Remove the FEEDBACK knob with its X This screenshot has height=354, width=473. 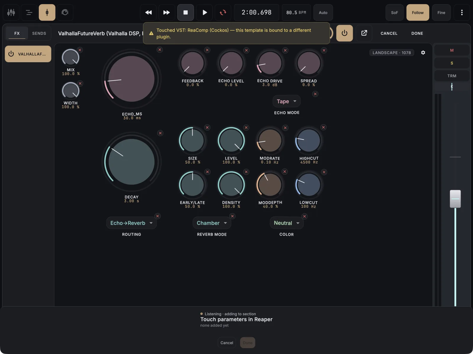(x=207, y=50)
